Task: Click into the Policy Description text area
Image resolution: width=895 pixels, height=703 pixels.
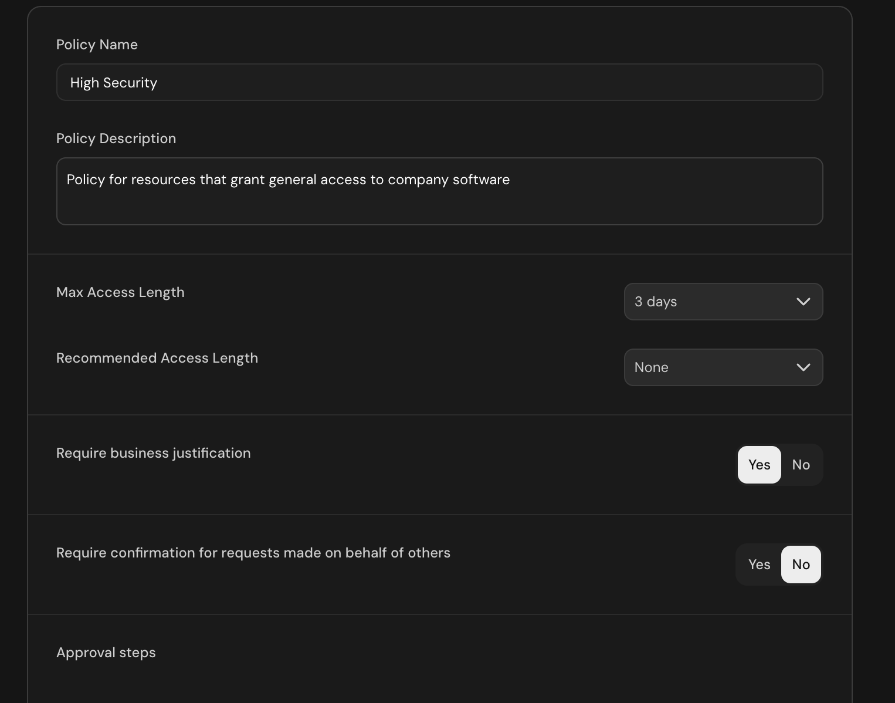Action: click(x=439, y=191)
